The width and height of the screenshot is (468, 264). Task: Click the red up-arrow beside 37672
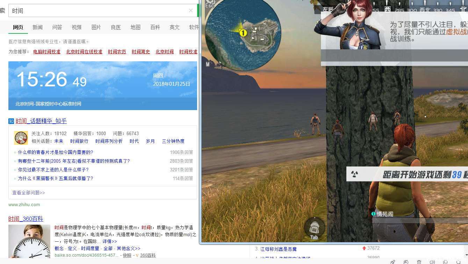[364, 248]
